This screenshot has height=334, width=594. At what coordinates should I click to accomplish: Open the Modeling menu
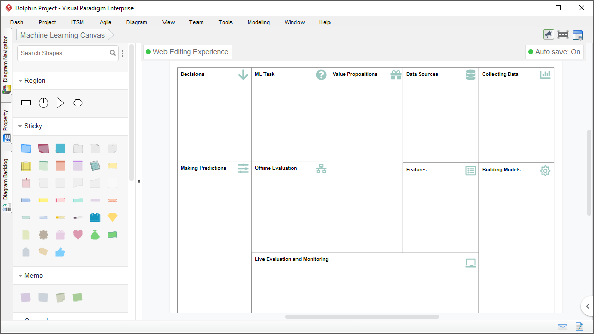(x=258, y=22)
